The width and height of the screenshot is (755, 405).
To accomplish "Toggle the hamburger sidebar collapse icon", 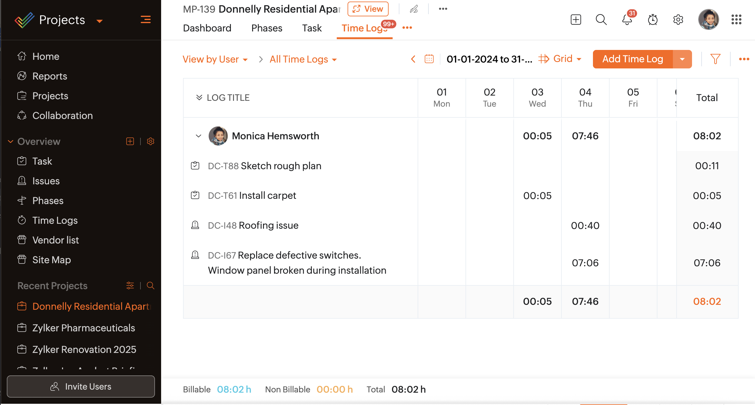I will point(146,20).
